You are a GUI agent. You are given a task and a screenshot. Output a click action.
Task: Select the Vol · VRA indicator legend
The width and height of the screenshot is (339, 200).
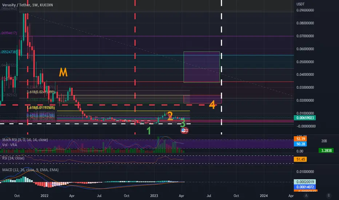[x=9, y=145]
